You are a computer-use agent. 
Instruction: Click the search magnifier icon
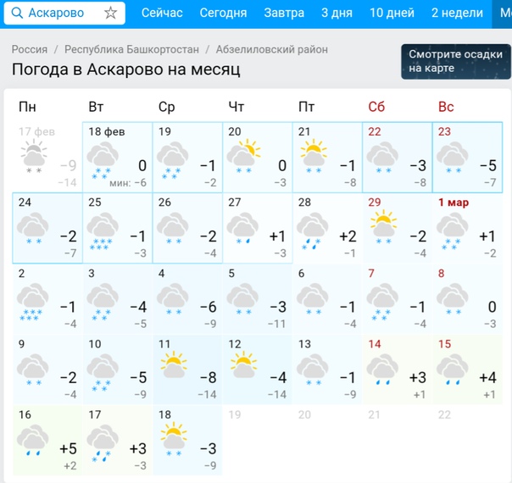tap(17, 13)
